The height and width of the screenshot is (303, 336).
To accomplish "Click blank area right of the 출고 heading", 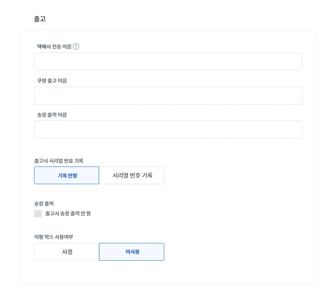I will point(185,19).
